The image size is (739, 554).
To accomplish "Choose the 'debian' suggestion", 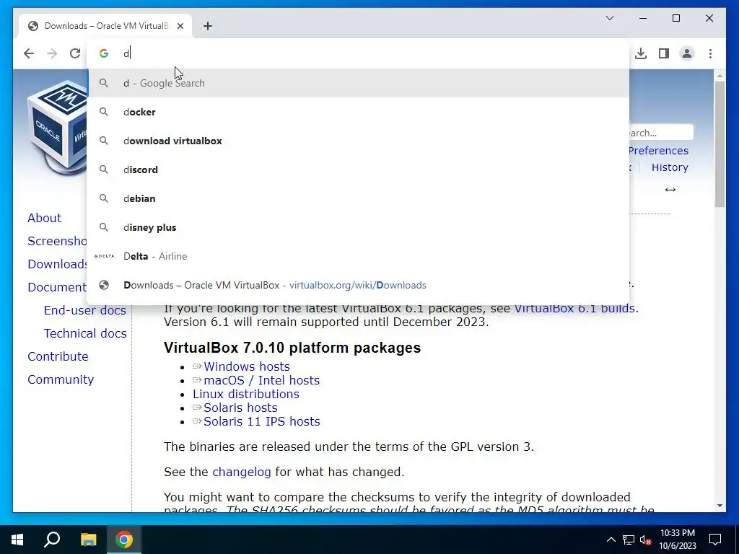I will click(358, 198).
